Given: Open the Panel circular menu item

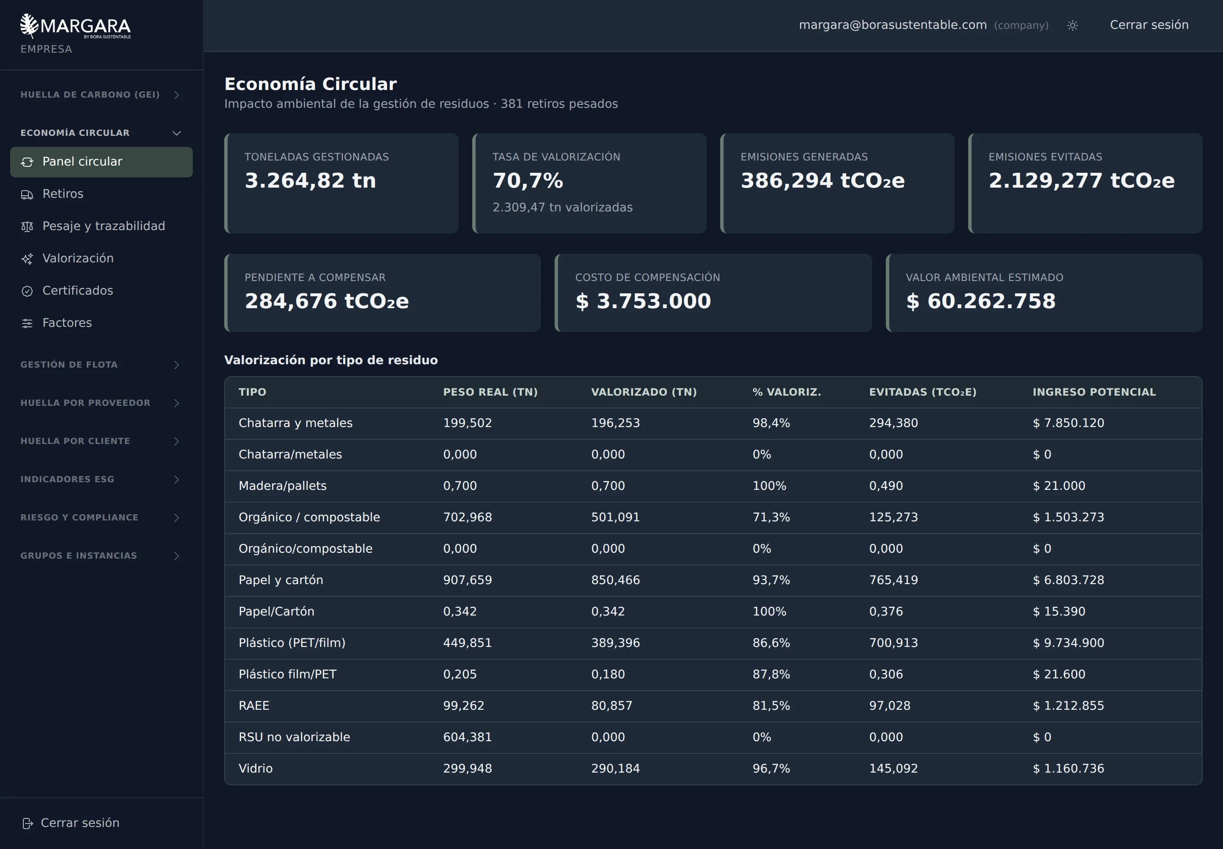Looking at the screenshot, I should (x=101, y=162).
